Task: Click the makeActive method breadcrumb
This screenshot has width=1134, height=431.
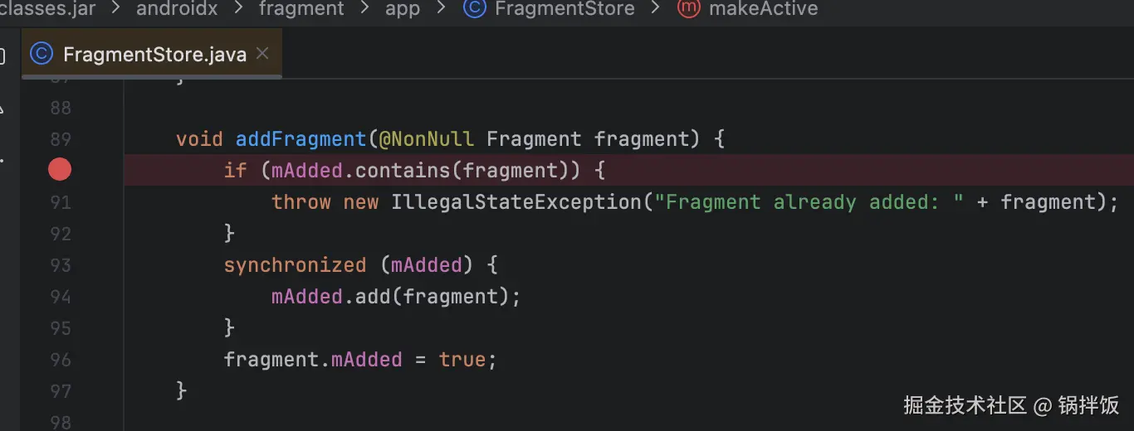Action: coord(763,9)
